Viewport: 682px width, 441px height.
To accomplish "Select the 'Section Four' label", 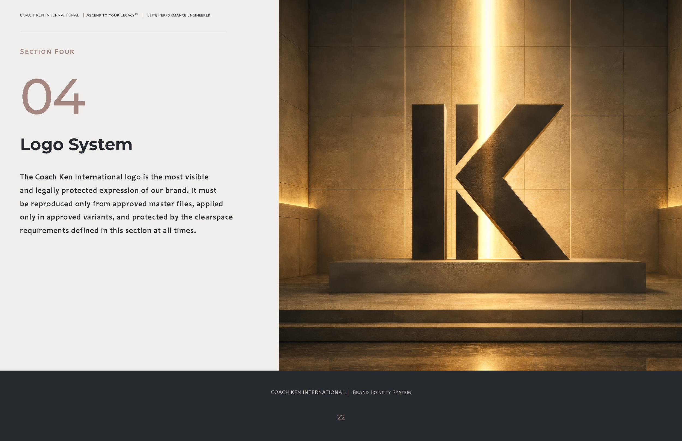I will click(x=47, y=52).
